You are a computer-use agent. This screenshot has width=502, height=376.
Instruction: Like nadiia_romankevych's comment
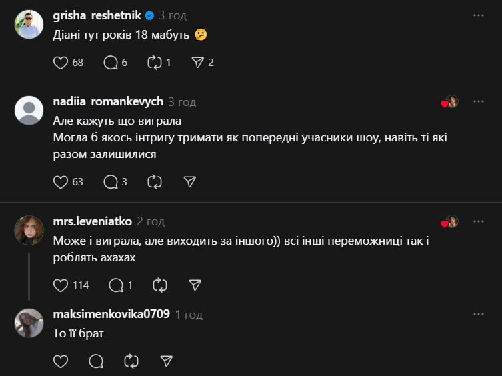tap(61, 181)
